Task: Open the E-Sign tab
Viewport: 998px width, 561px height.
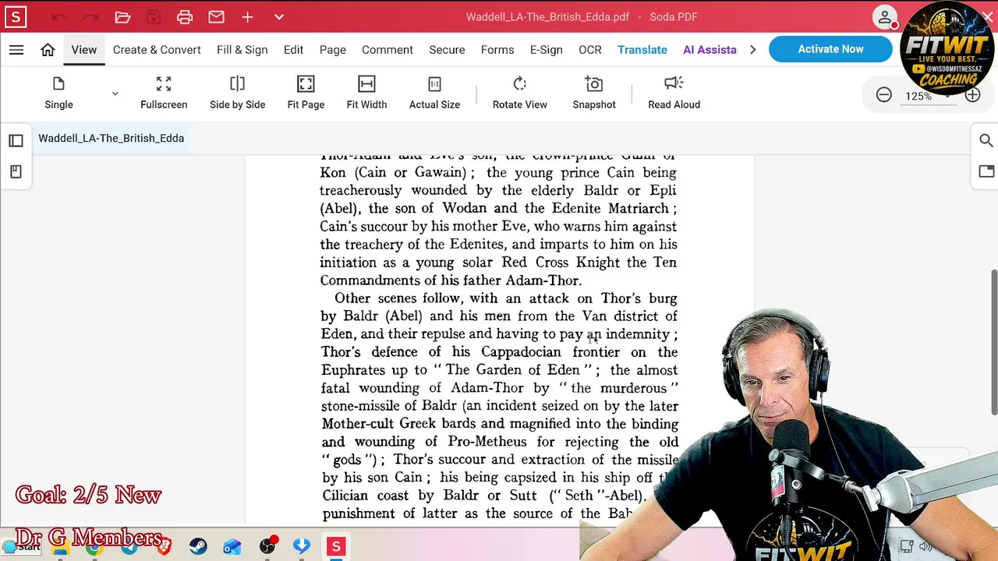Action: [546, 50]
